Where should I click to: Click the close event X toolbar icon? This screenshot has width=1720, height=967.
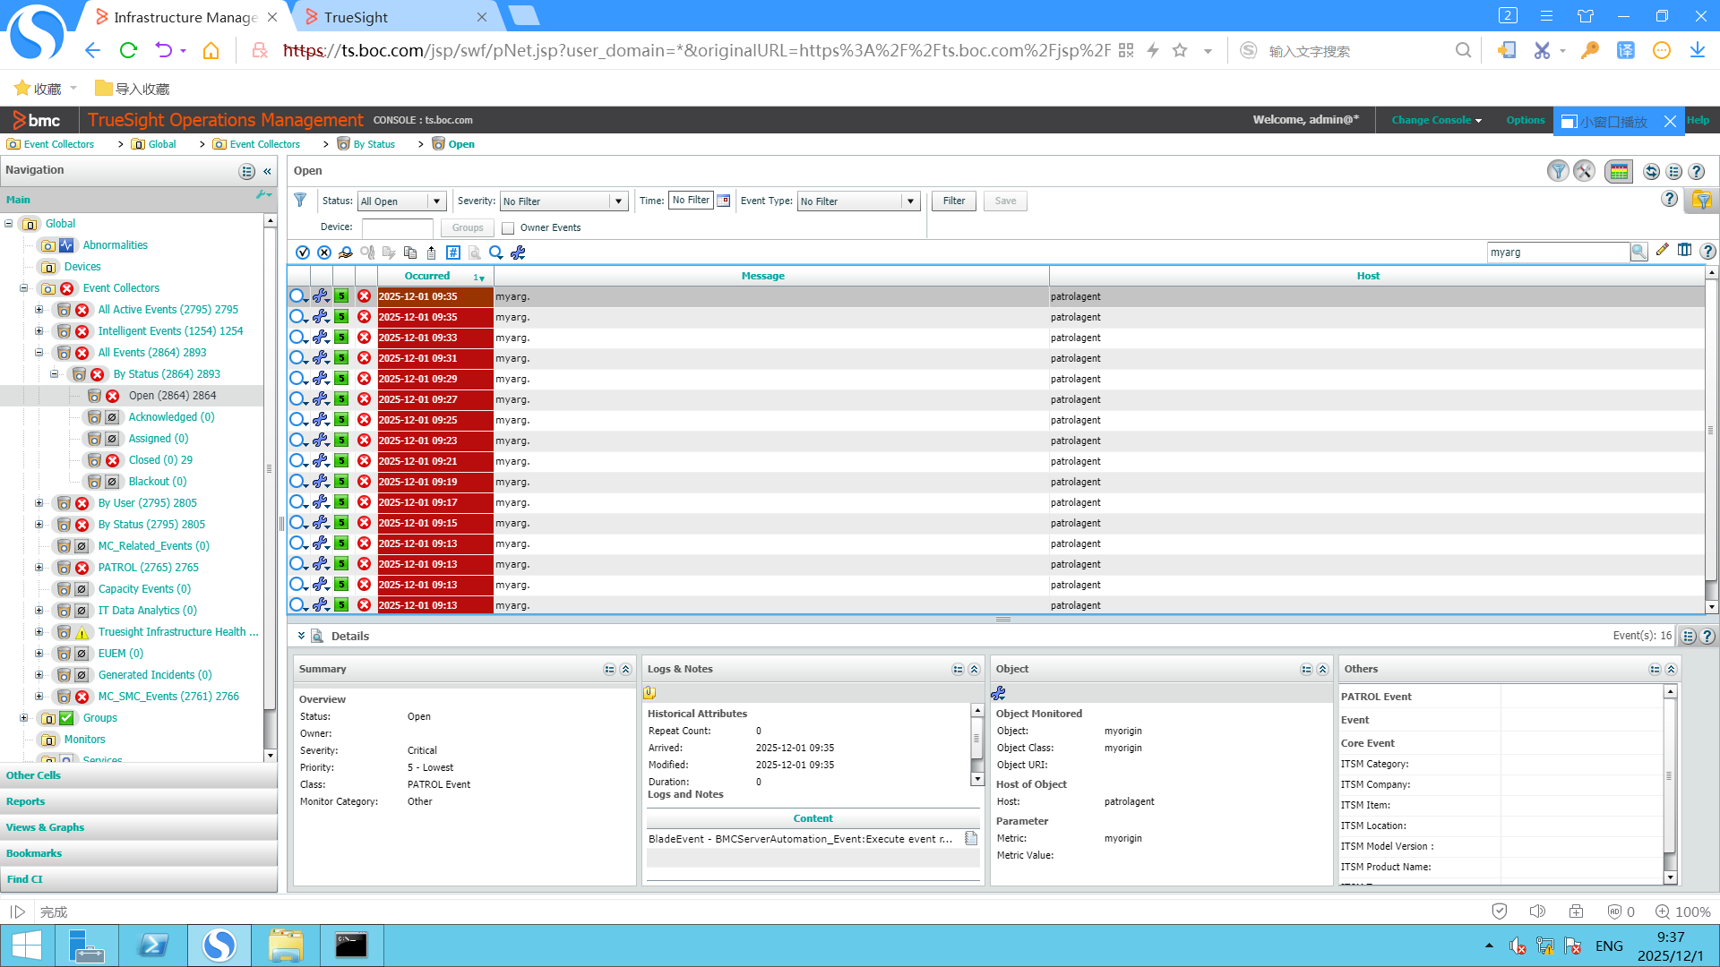[324, 252]
